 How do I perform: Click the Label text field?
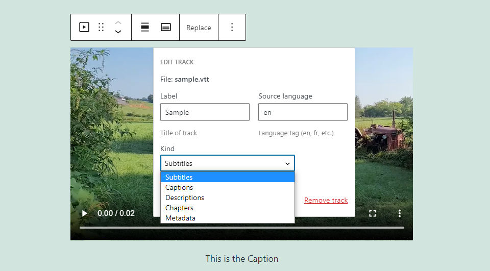[x=205, y=112]
